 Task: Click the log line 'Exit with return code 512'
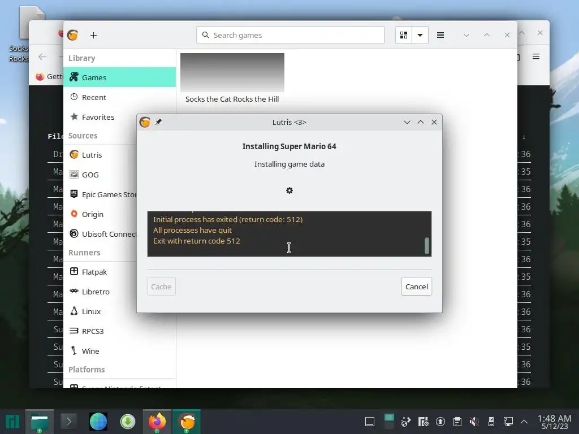196,241
